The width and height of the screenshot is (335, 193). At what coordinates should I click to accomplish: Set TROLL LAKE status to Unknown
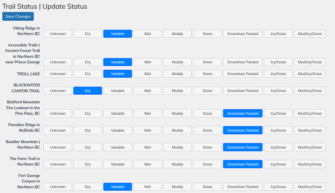click(x=58, y=74)
